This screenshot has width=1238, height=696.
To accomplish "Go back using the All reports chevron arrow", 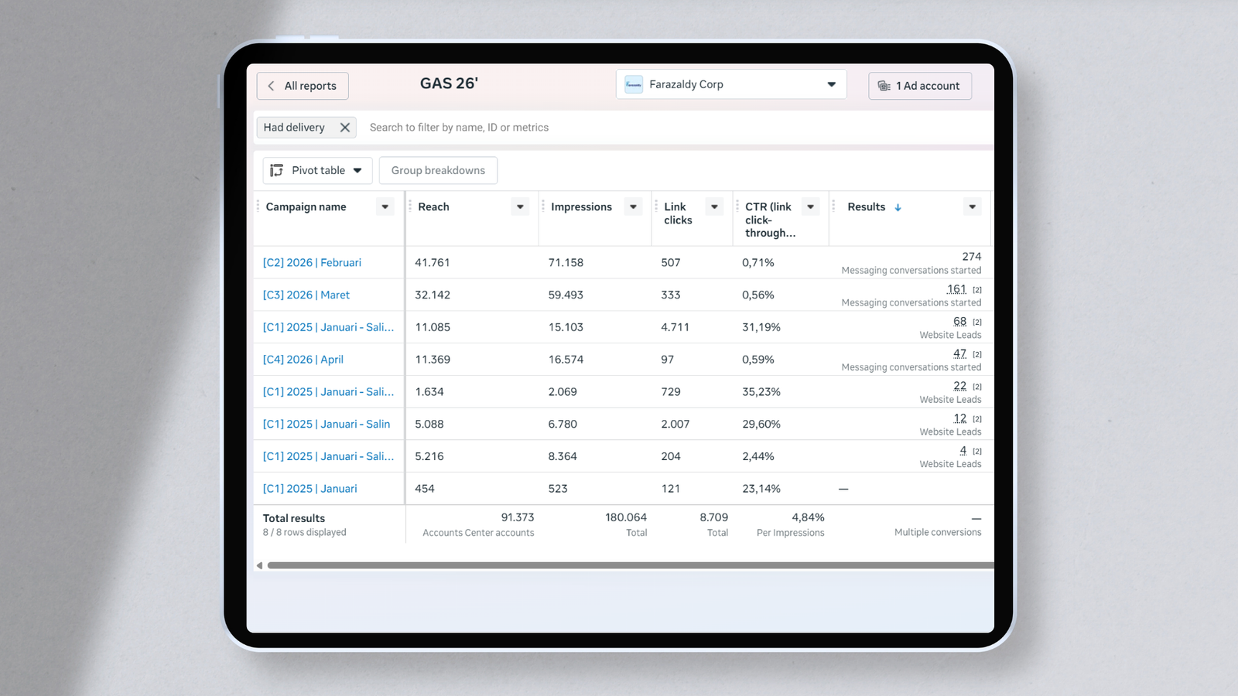I will (x=271, y=86).
